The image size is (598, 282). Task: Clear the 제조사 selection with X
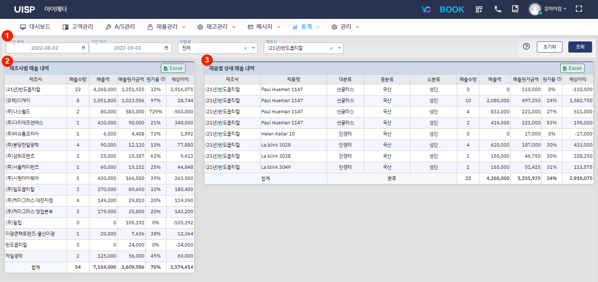point(331,48)
